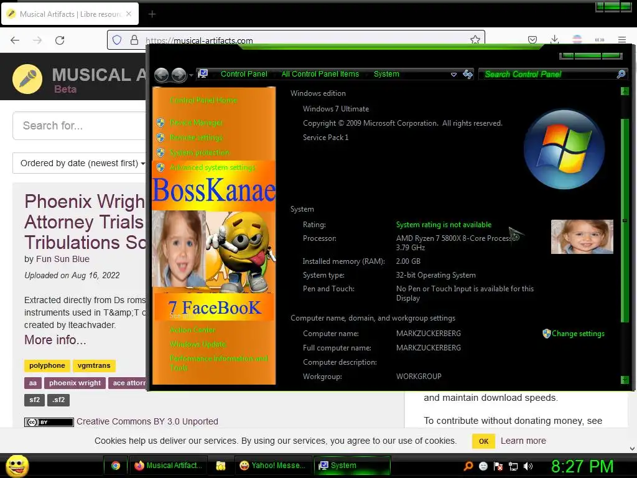Go forward in the Firefox browser
The width and height of the screenshot is (637, 478).
(x=37, y=40)
